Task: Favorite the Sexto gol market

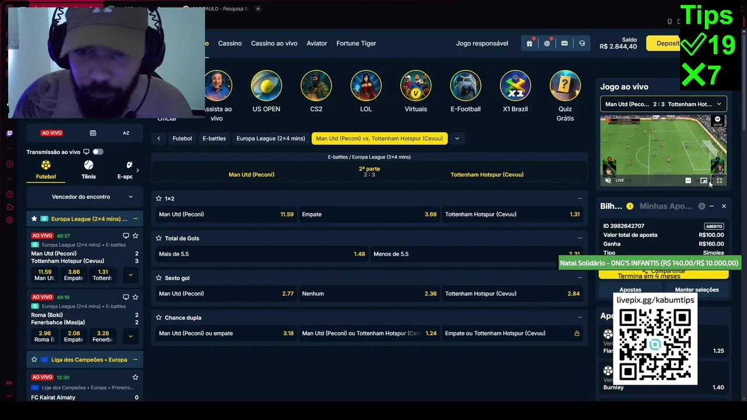Action: (159, 278)
